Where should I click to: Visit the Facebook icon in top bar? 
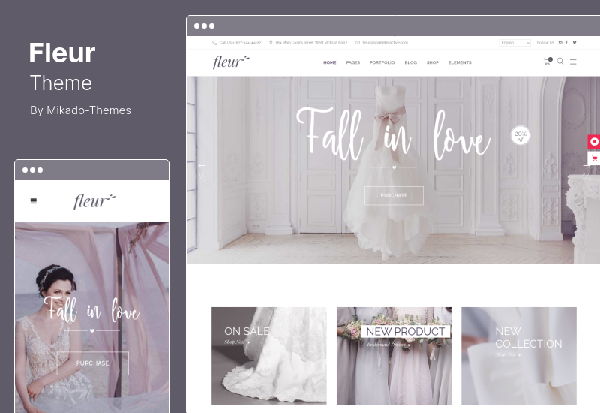pos(566,43)
